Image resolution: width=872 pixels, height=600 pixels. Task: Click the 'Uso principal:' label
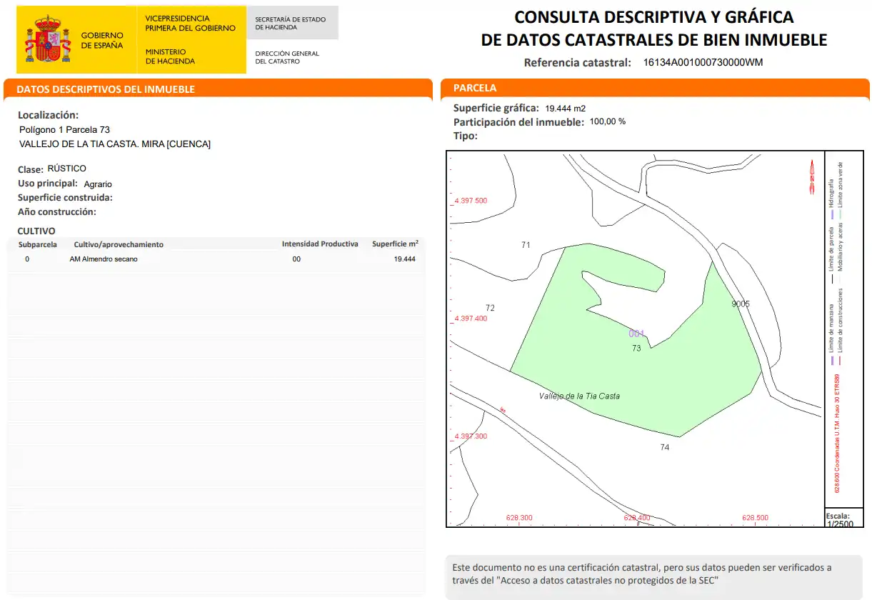tap(48, 184)
